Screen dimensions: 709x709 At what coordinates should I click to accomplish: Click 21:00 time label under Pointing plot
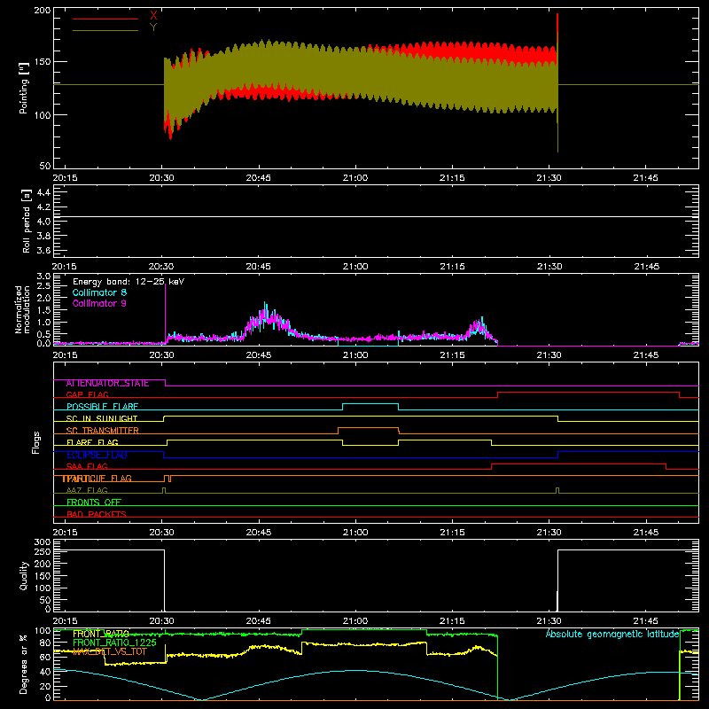coord(355,178)
